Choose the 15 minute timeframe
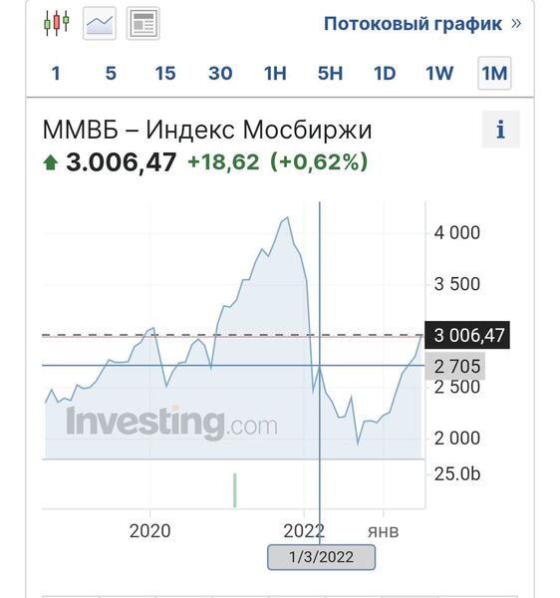 tap(165, 73)
